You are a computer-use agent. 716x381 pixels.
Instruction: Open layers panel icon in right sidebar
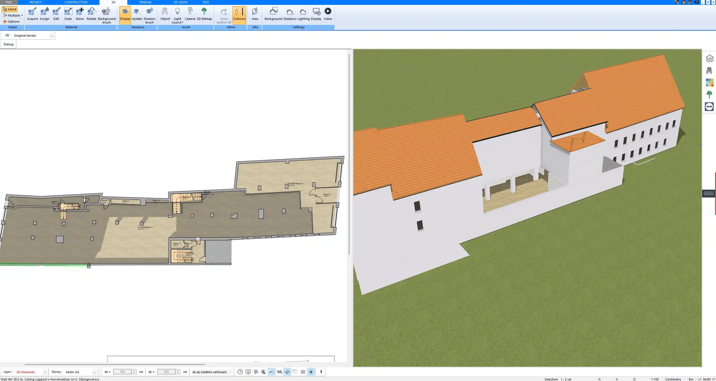click(x=709, y=58)
